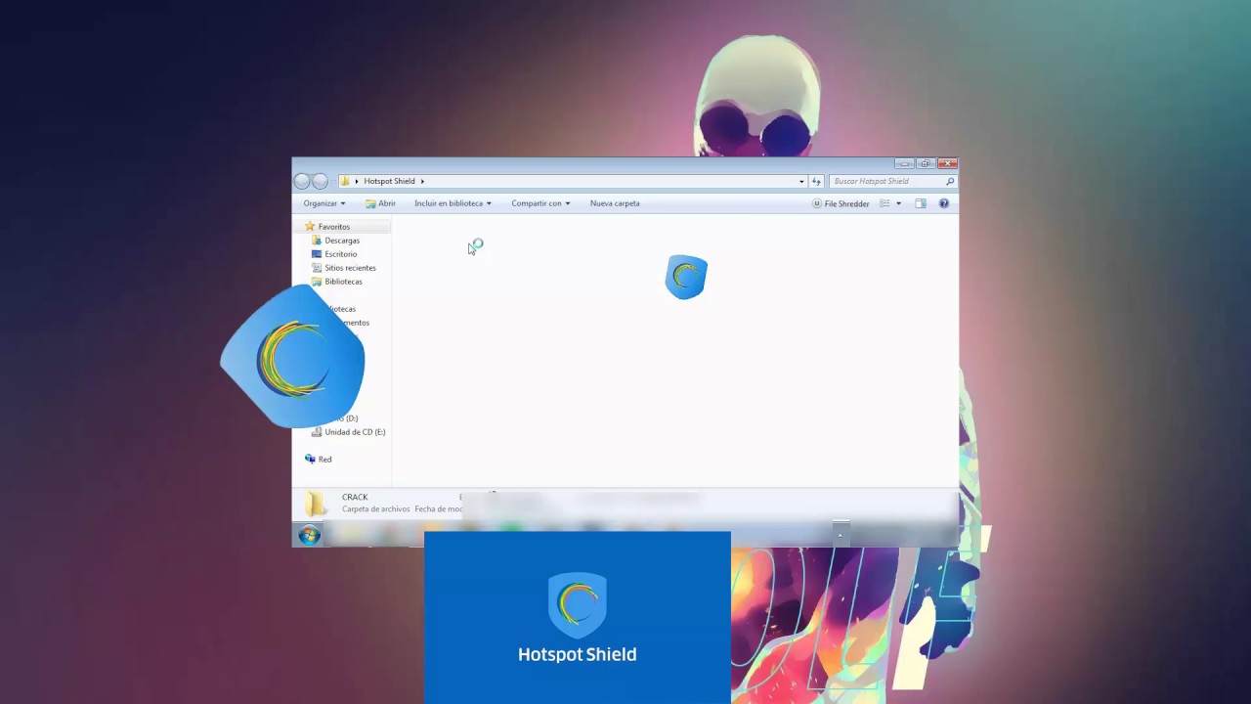Expand the view options dropdown arrow
The width and height of the screenshot is (1251, 704).
pyautogui.click(x=898, y=203)
